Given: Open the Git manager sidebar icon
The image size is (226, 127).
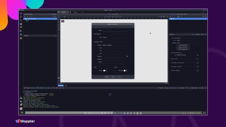Looking at the screenshot, I should click(x=21, y=17).
